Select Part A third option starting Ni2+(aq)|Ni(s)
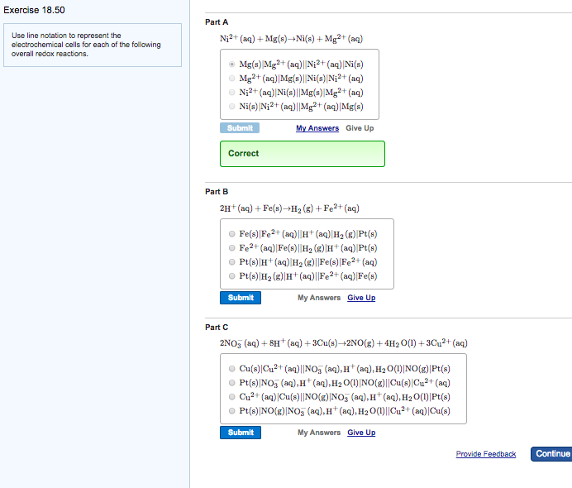The image size is (572, 488). 232,92
